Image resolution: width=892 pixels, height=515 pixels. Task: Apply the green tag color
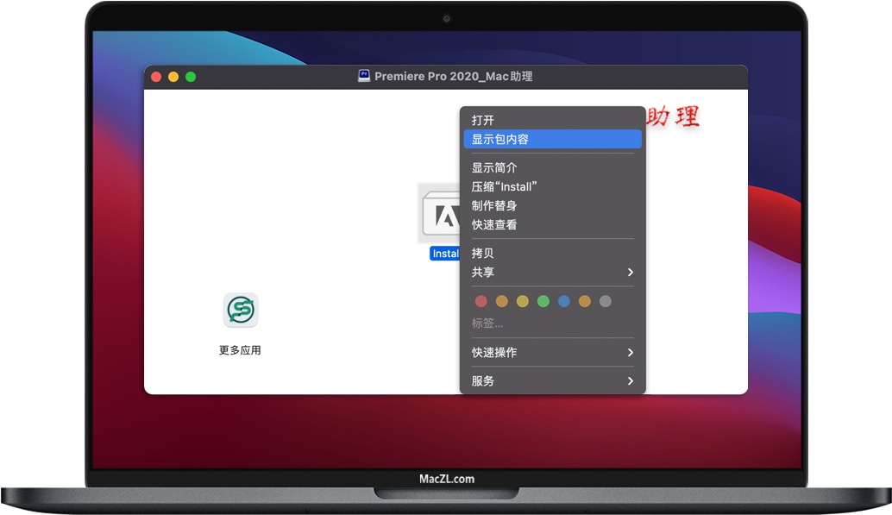click(x=543, y=301)
